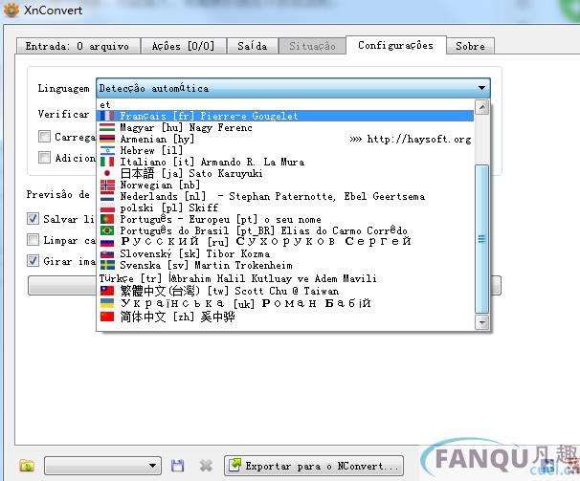Click the Russian flag icon
This screenshot has height=481, width=580.
[107, 242]
